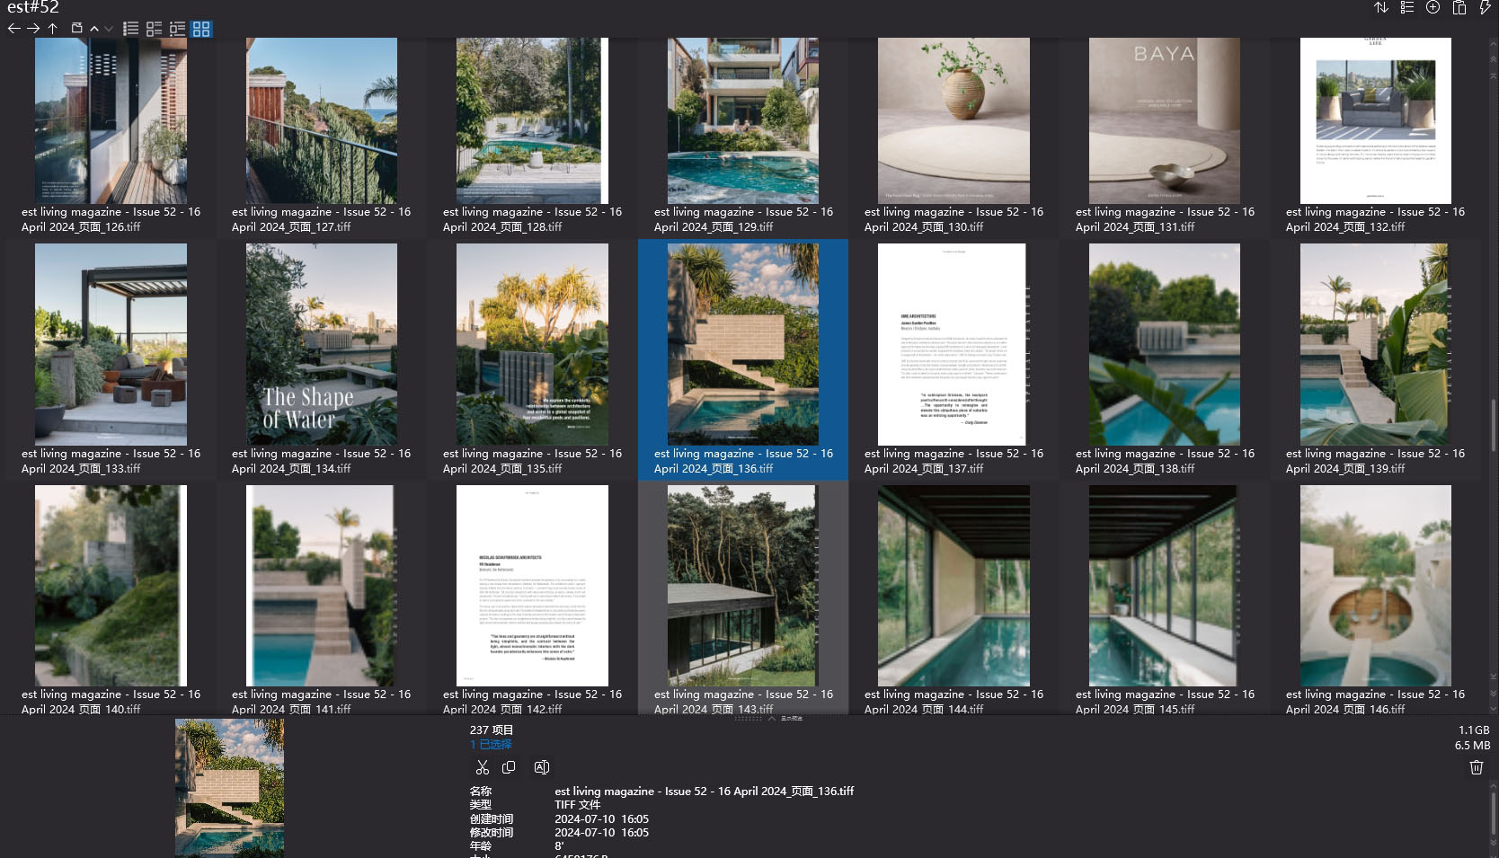This screenshot has height=858, width=1499.
Task: Rename the selected file via rename icon
Action: pos(541,767)
